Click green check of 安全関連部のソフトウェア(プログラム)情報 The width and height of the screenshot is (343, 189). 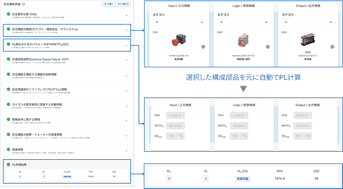click(8, 90)
